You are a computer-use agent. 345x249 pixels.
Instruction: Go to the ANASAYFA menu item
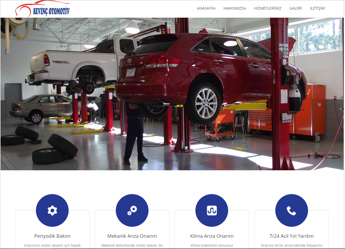click(206, 8)
